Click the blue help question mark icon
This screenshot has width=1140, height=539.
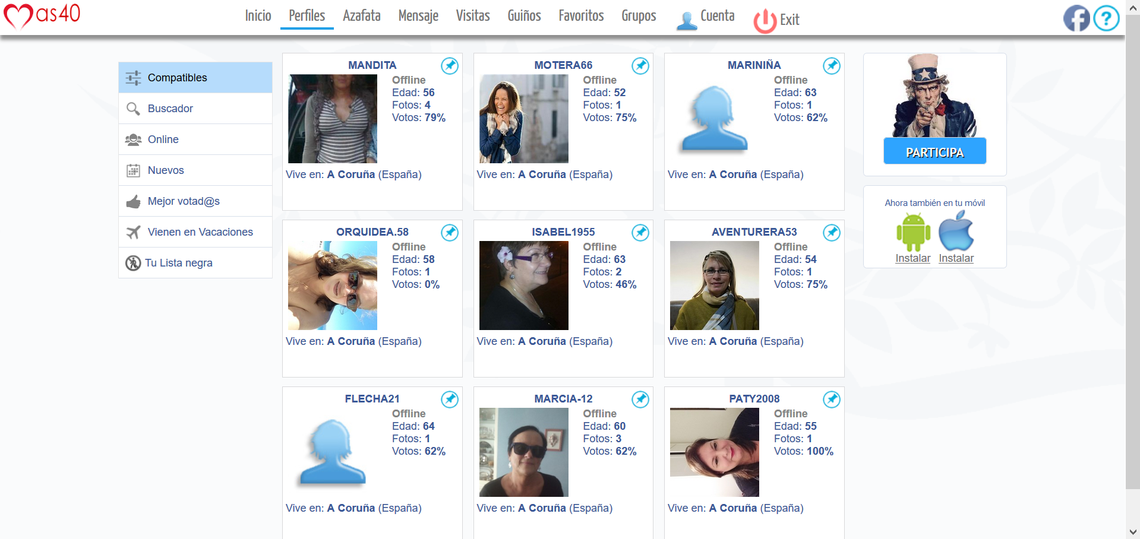(x=1106, y=18)
